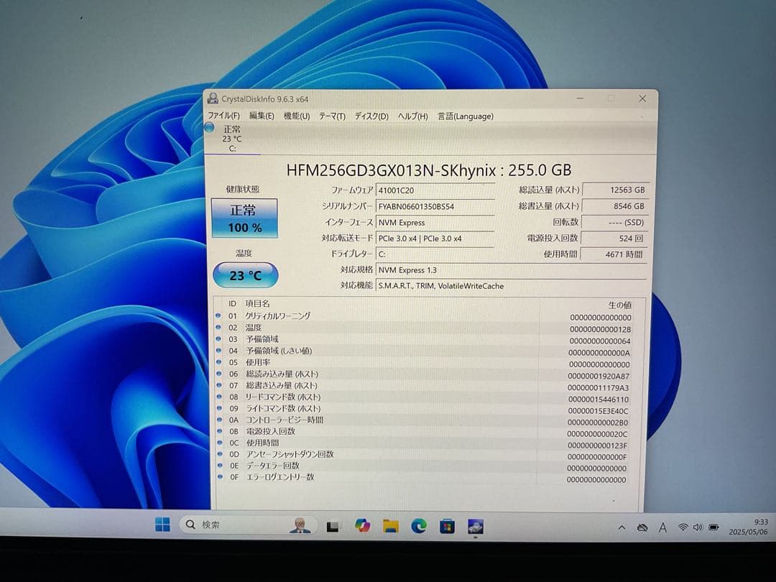Open the テーマ(T) menu
This screenshot has width=776, height=582.
[332, 116]
